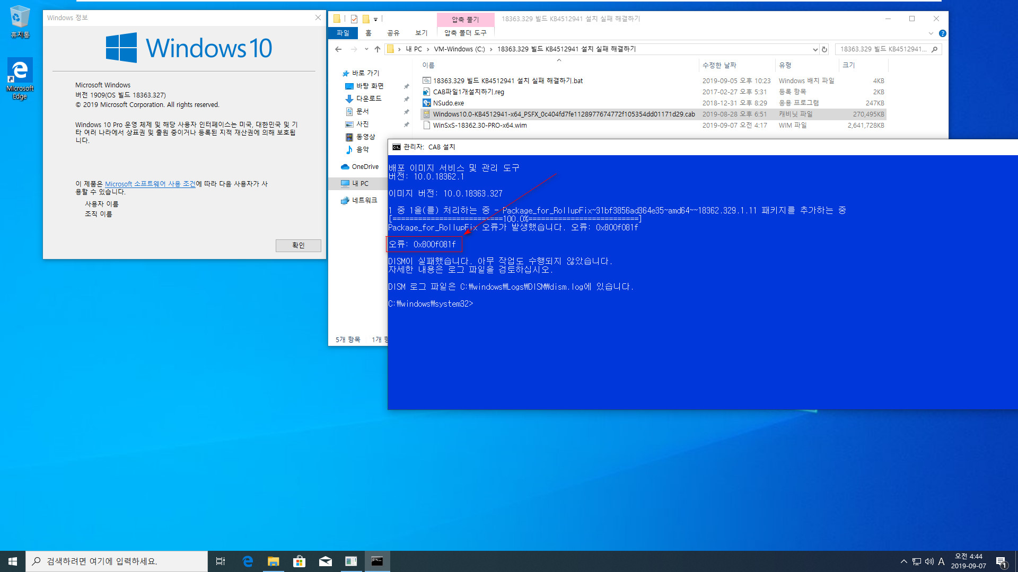Screen dimensions: 1018x572
Task: Switch to the 홈 ribbon tab
Action: 368,33
